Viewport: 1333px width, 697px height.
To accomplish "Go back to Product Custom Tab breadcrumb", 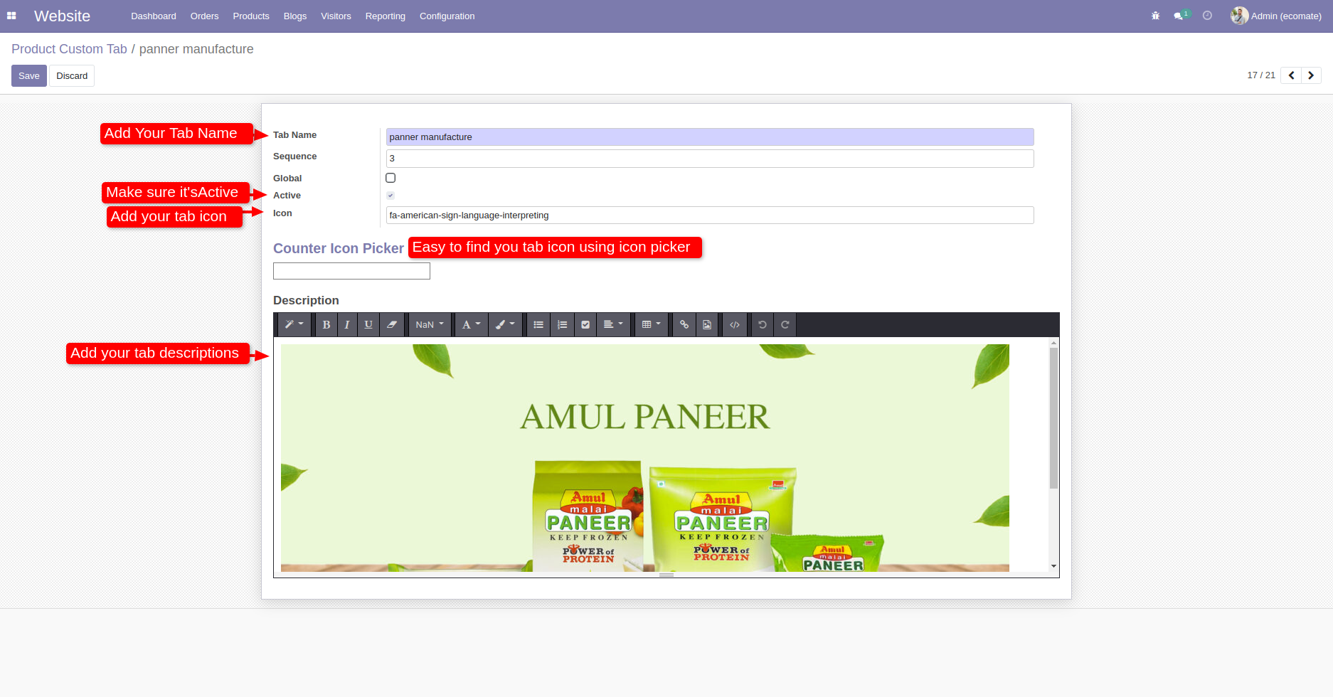I will [69, 49].
